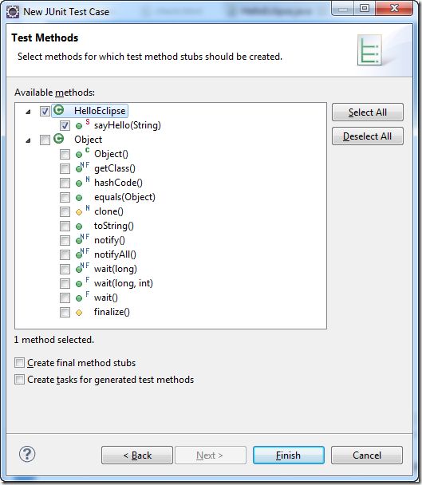Click the notify() method icon

(83, 239)
